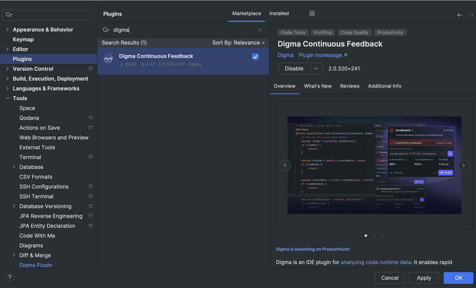Open the Sort By Relevance dropdown
Viewport: 476px width, 288px height.
238,43
